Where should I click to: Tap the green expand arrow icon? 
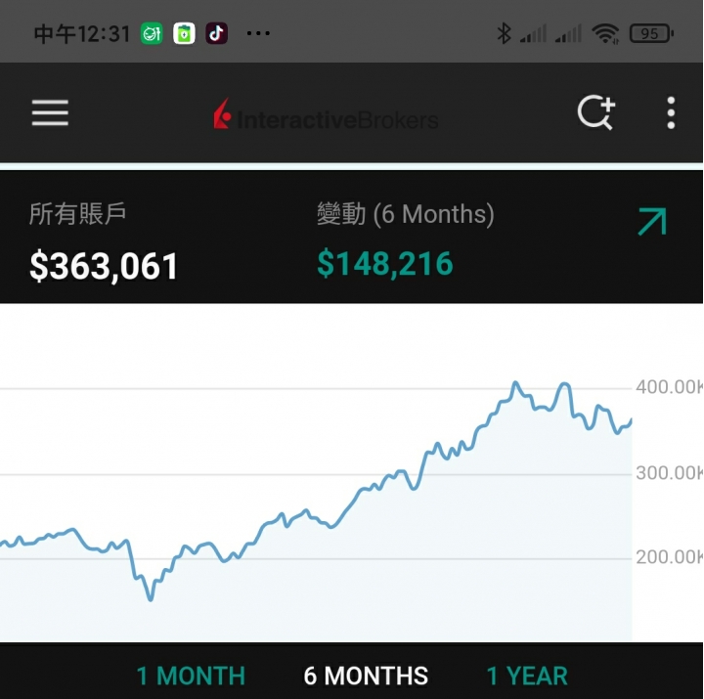click(651, 222)
